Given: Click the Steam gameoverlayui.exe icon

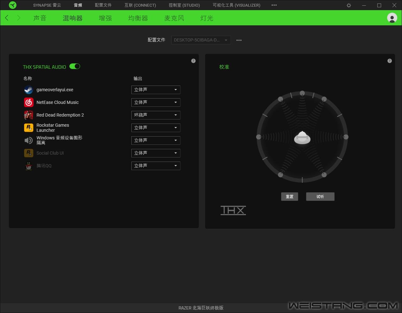Looking at the screenshot, I should 28,90.
